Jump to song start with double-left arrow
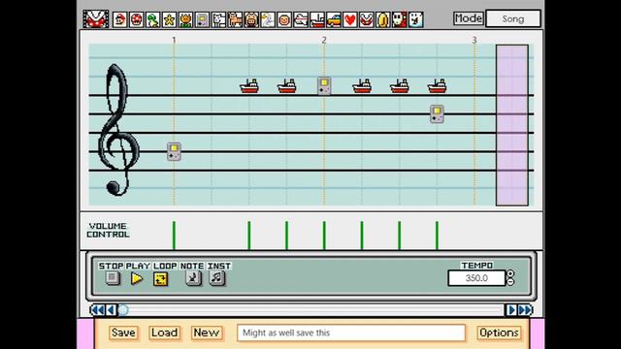This screenshot has height=349, width=621. [98, 310]
